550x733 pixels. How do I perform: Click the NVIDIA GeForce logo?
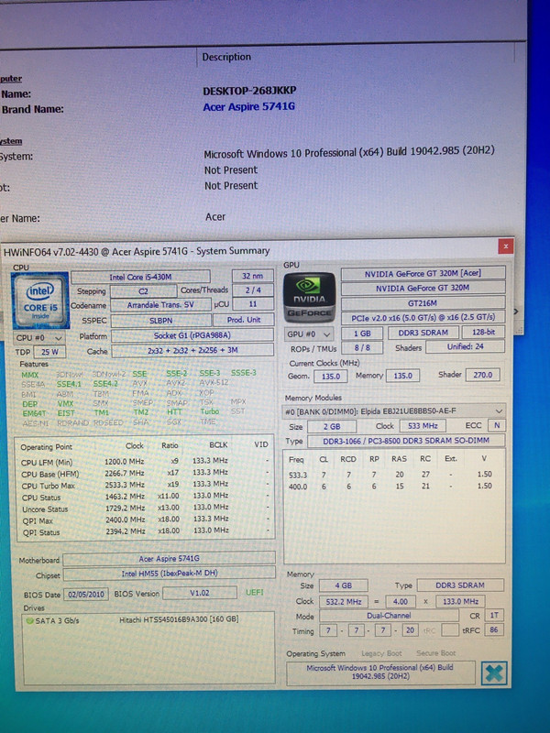click(x=309, y=298)
